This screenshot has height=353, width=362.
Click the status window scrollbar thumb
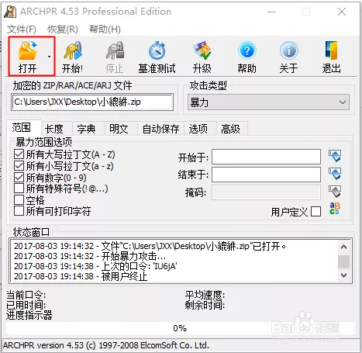click(x=343, y=261)
